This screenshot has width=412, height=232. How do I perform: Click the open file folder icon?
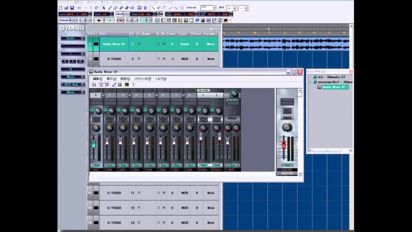click(66, 8)
